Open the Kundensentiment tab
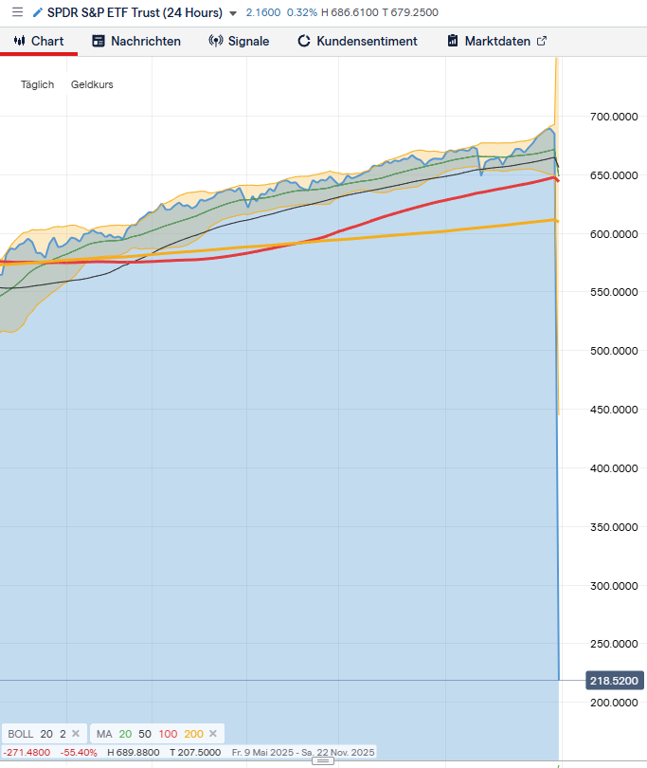647x768 pixels. tap(357, 41)
